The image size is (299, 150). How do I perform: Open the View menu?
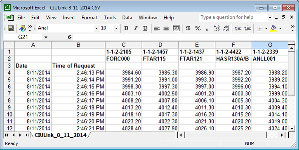[51, 18]
